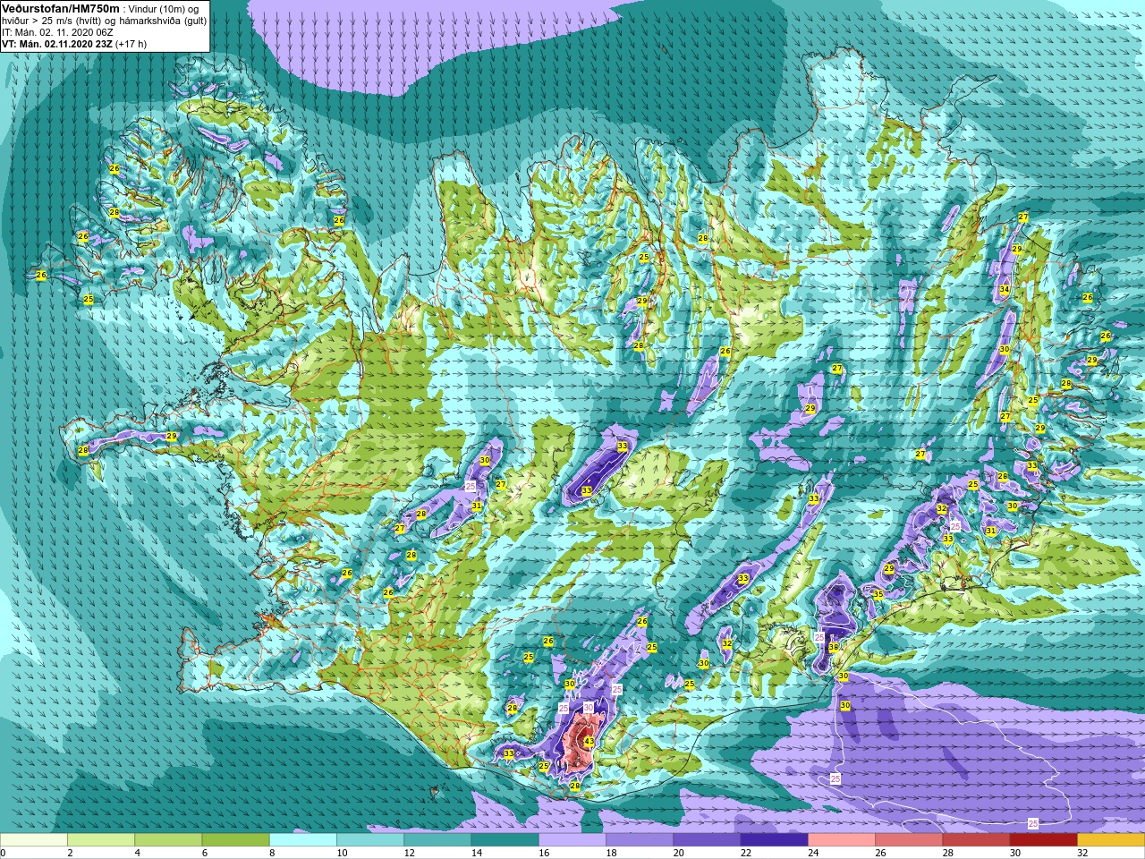Click the yellow '38' gust label on the map
Screen dimensions: 1145x859
coord(834,647)
